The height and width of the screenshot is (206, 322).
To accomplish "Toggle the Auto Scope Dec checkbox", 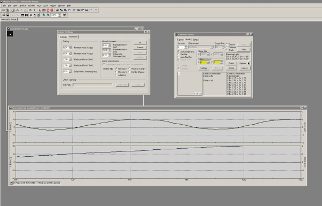I will coord(179,51).
